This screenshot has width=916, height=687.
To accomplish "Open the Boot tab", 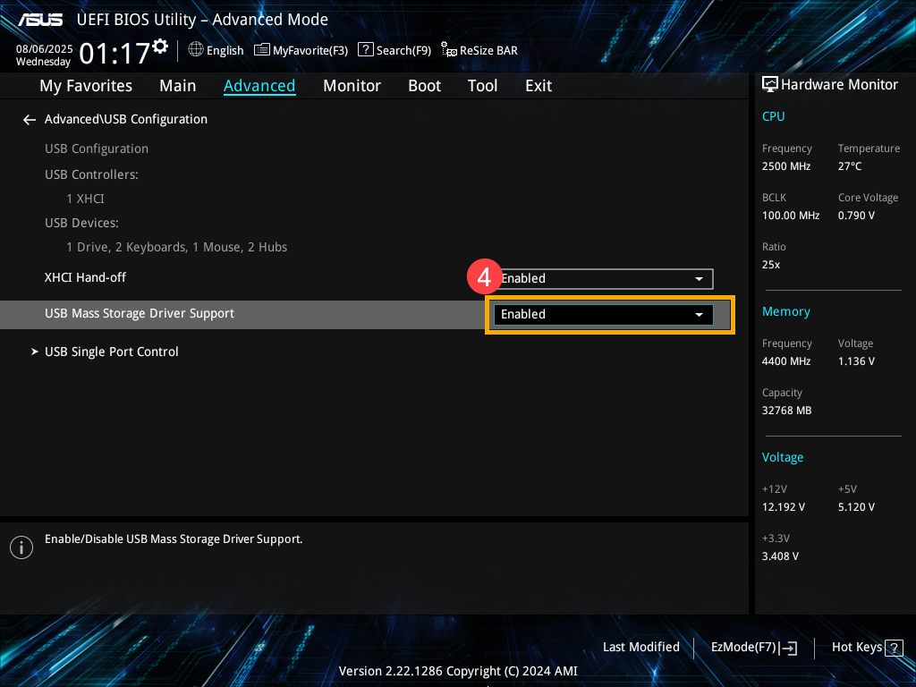I will point(424,86).
